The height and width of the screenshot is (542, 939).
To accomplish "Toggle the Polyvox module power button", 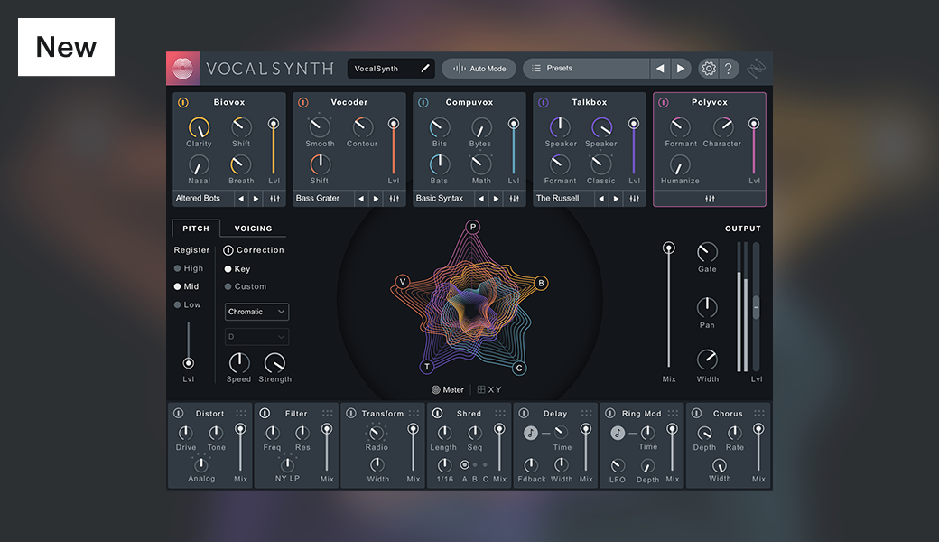I will point(664,102).
